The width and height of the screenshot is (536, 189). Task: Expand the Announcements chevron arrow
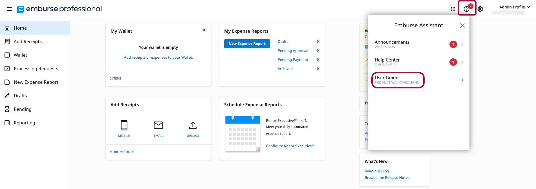tap(462, 45)
